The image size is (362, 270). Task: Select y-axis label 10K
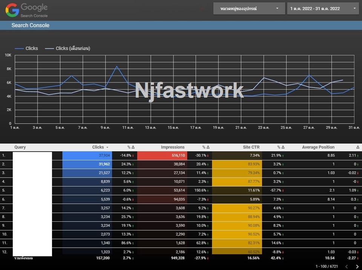tap(8, 55)
